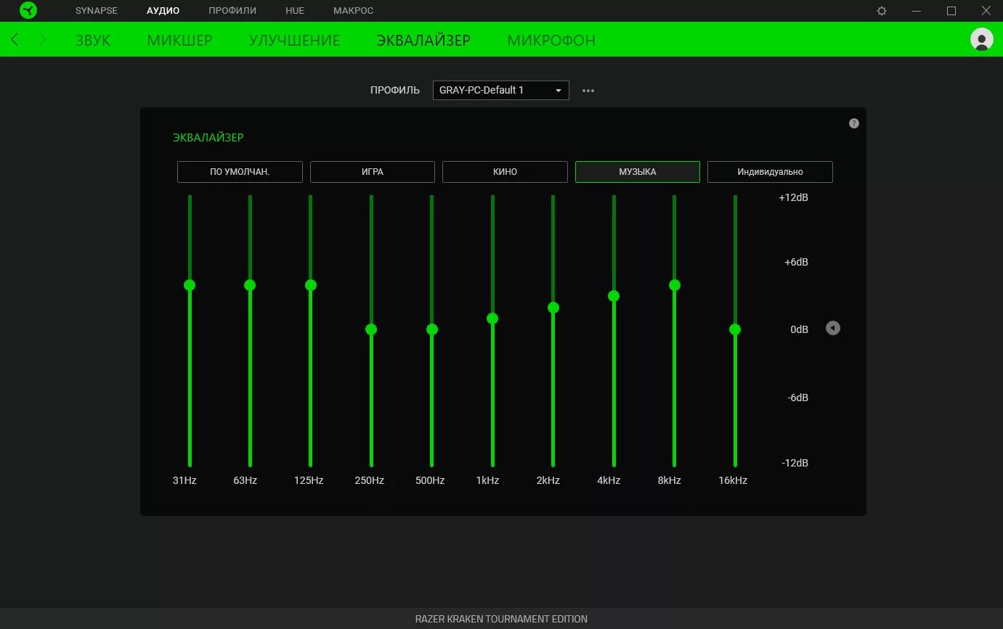
Task: Select МУЗЫКА equalizer preset
Action: 638,172
